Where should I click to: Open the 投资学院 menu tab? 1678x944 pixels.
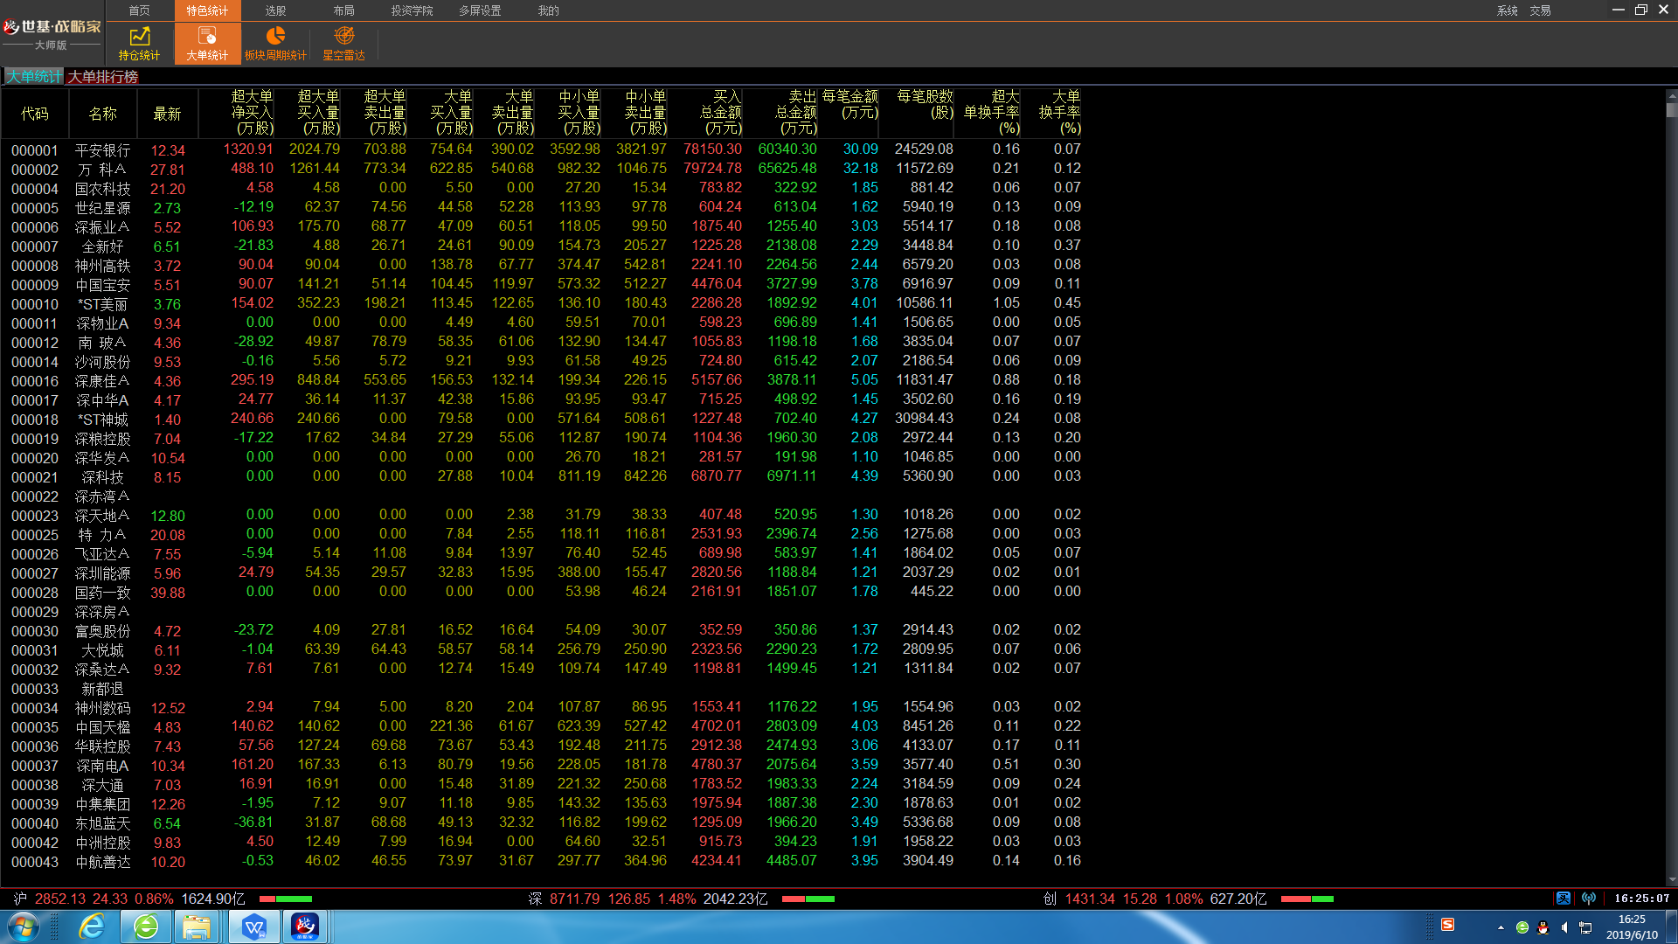(413, 10)
